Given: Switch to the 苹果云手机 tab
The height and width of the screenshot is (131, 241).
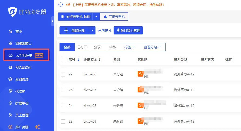Looking at the screenshot, I should tap(114, 17).
